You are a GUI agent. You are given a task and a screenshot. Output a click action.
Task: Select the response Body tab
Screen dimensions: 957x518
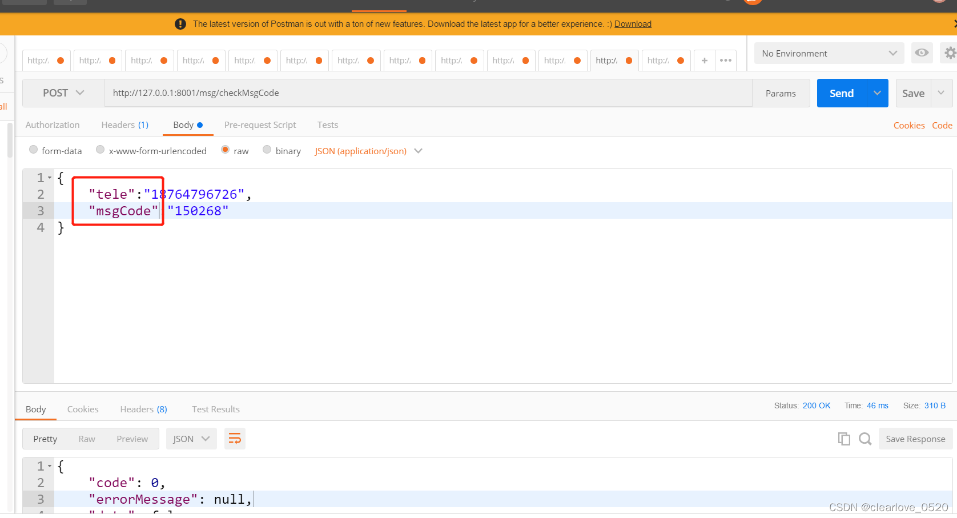35,409
